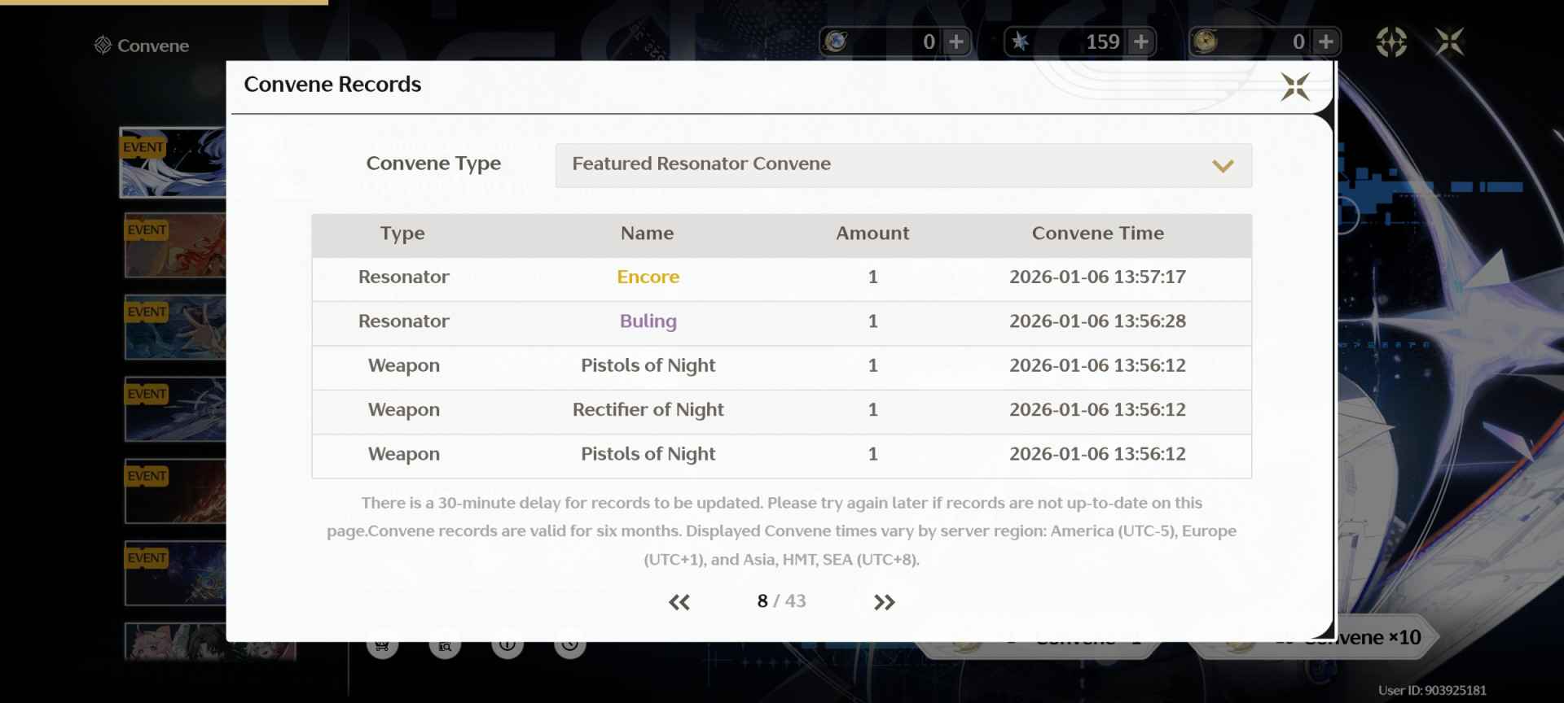Add more Astrite with plus button
1564x703 pixels.
(1141, 41)
